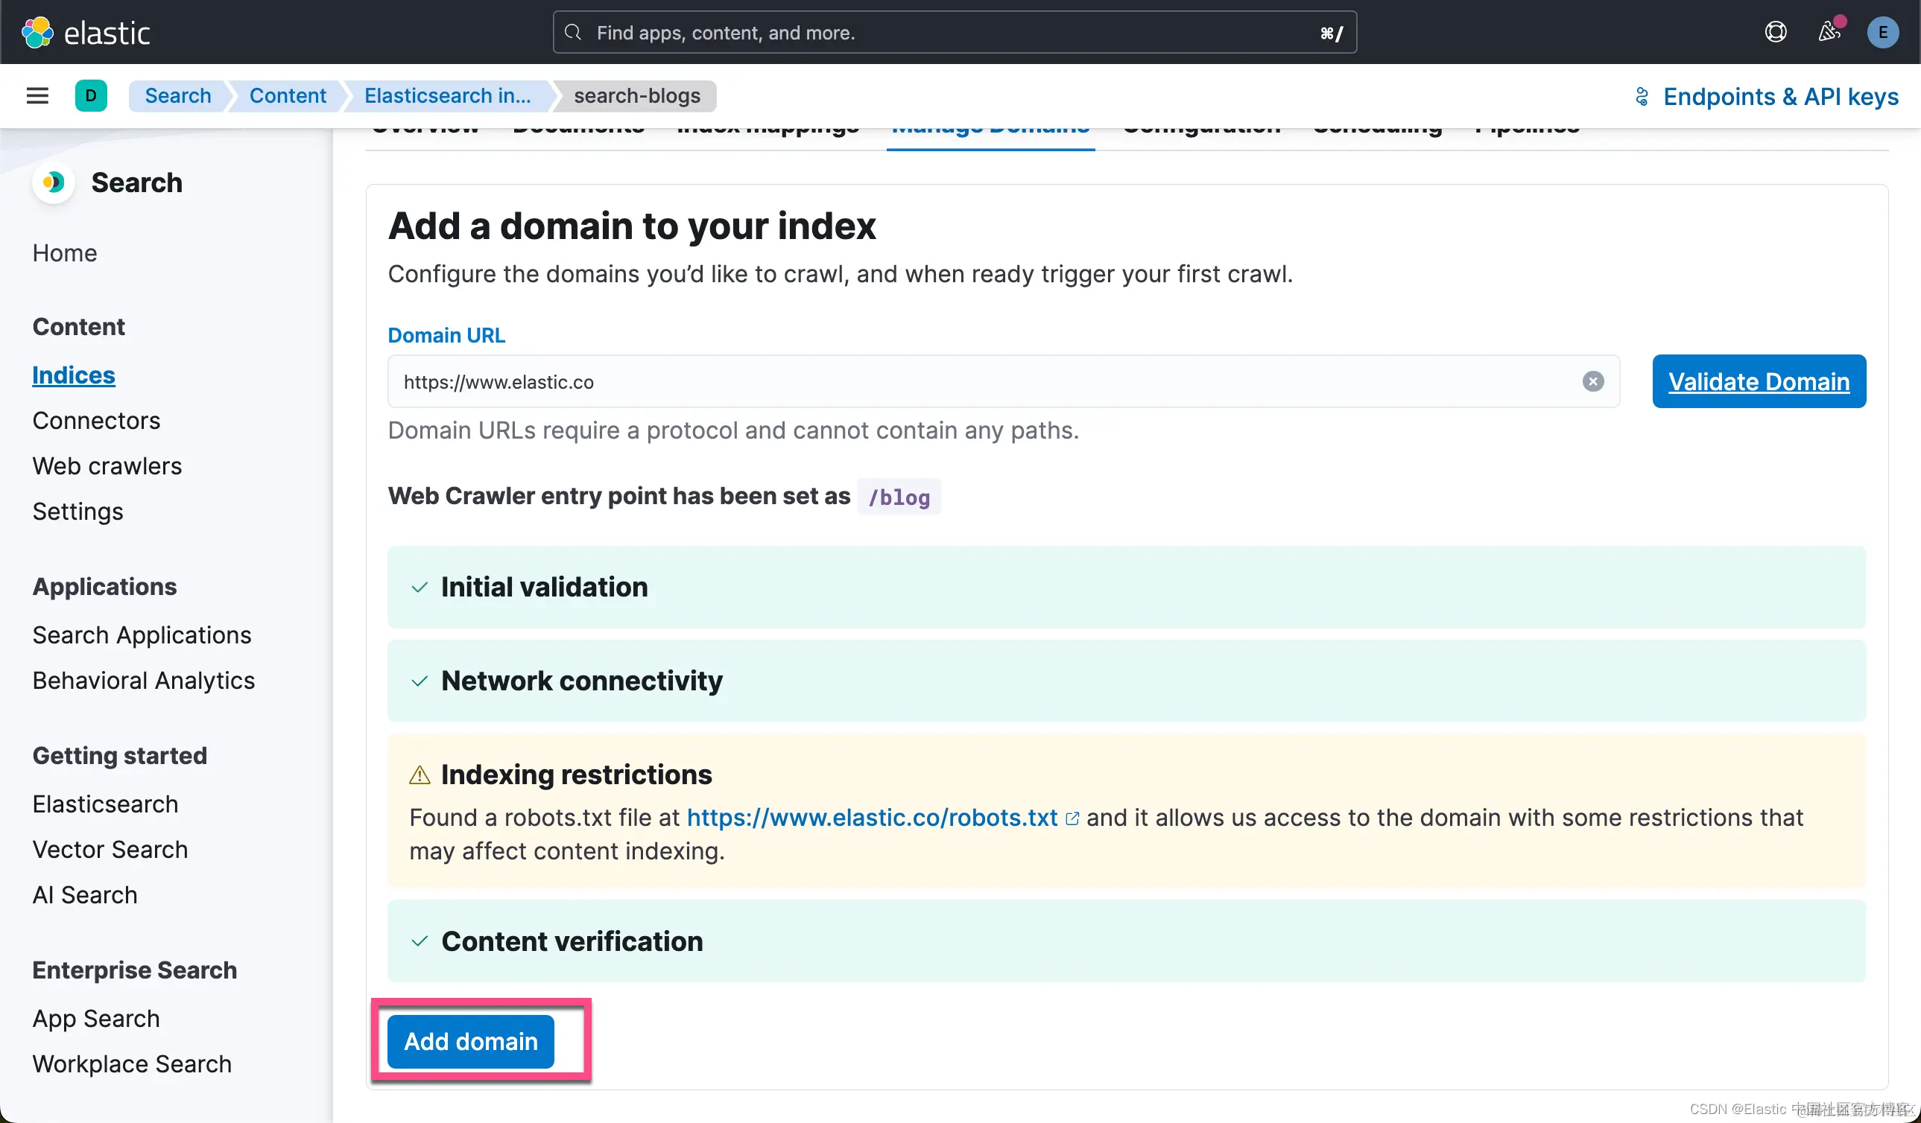Expand the Network connectivity section

pyautogui.click(x=581, y=681)
